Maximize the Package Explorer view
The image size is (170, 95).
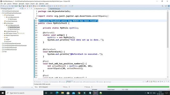click(x=31, y=8)
